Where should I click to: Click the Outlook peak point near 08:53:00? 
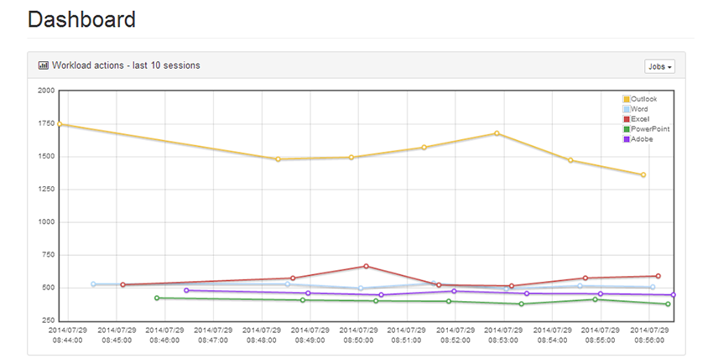(497, 133)
